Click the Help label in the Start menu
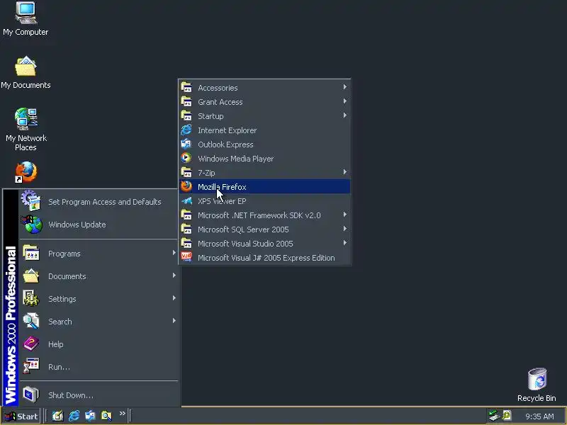This screenshot has width=567, height=425. (x=56, y=344)
